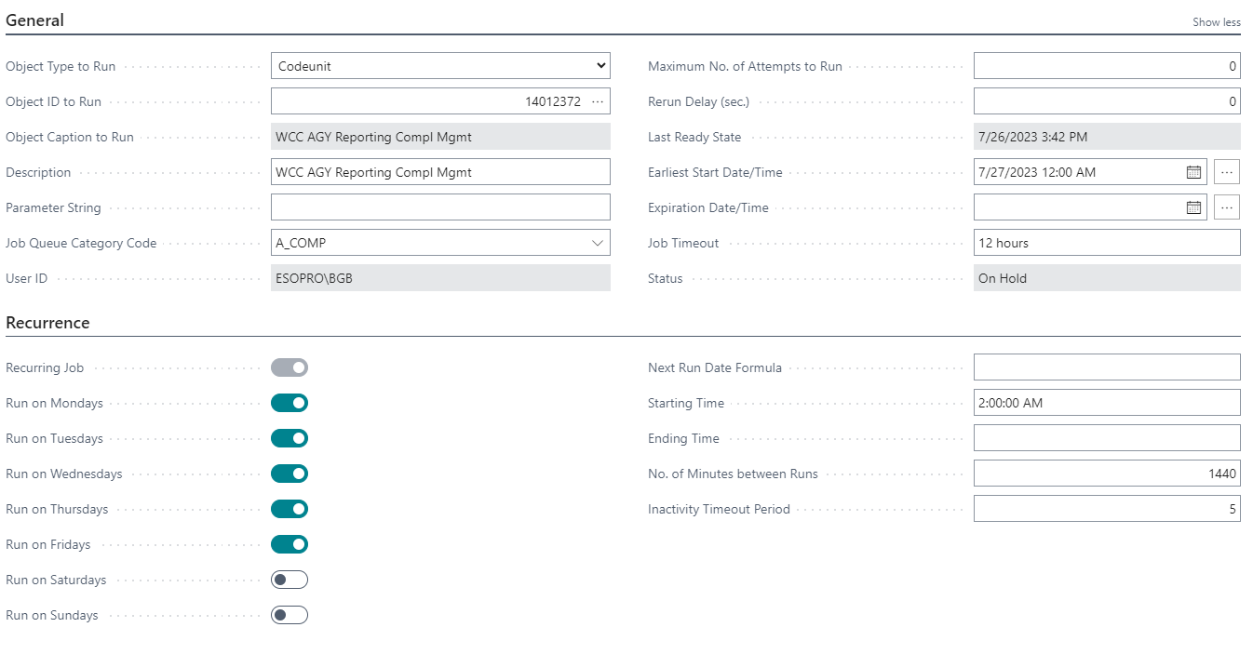Screen dimensions: 1253x654
Task: Enable Run on Sundays toggle
Action: [x=290, y=615]
